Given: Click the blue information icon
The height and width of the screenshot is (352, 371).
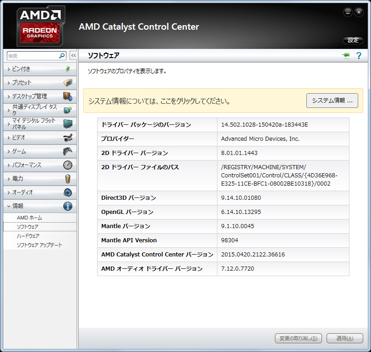Looking at the screenshot, I should click(x=68, y=206).
